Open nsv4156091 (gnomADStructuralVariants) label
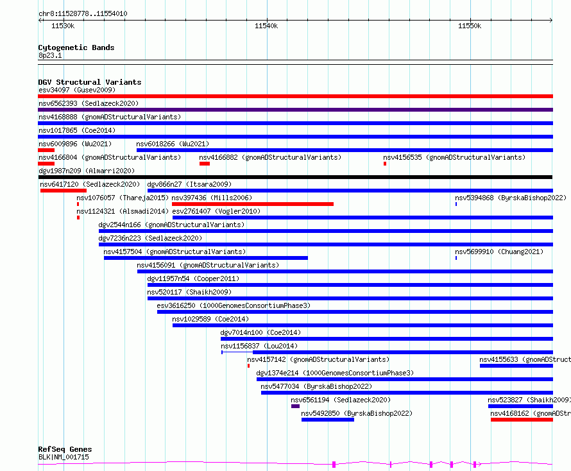 208,265
